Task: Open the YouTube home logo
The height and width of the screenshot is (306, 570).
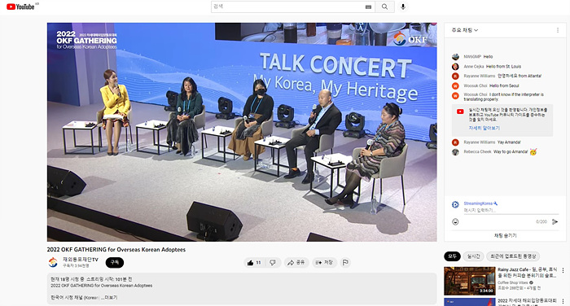Action: click(20, 7)
